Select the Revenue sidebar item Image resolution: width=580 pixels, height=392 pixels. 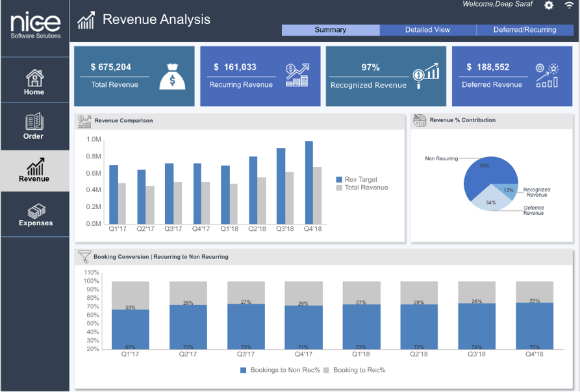(34, 170)
